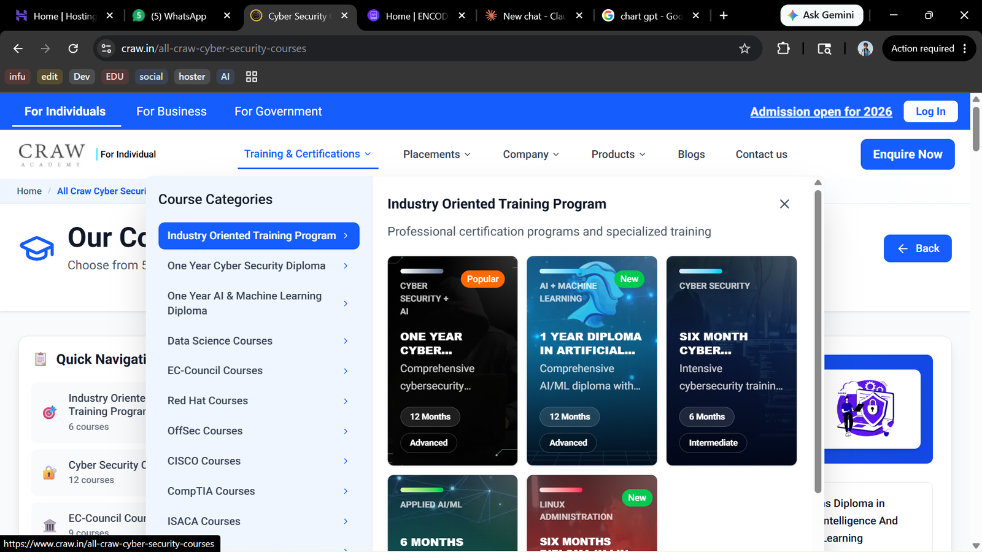Expand Data Science Courses category
The image size is (982, 552).
pos(258,341)
